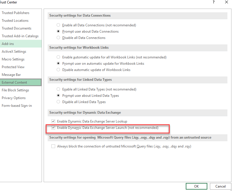
Task: Toggle Dynamic Data Exchange Server Lookup checkbox
Action: click(x=53, y=121)
